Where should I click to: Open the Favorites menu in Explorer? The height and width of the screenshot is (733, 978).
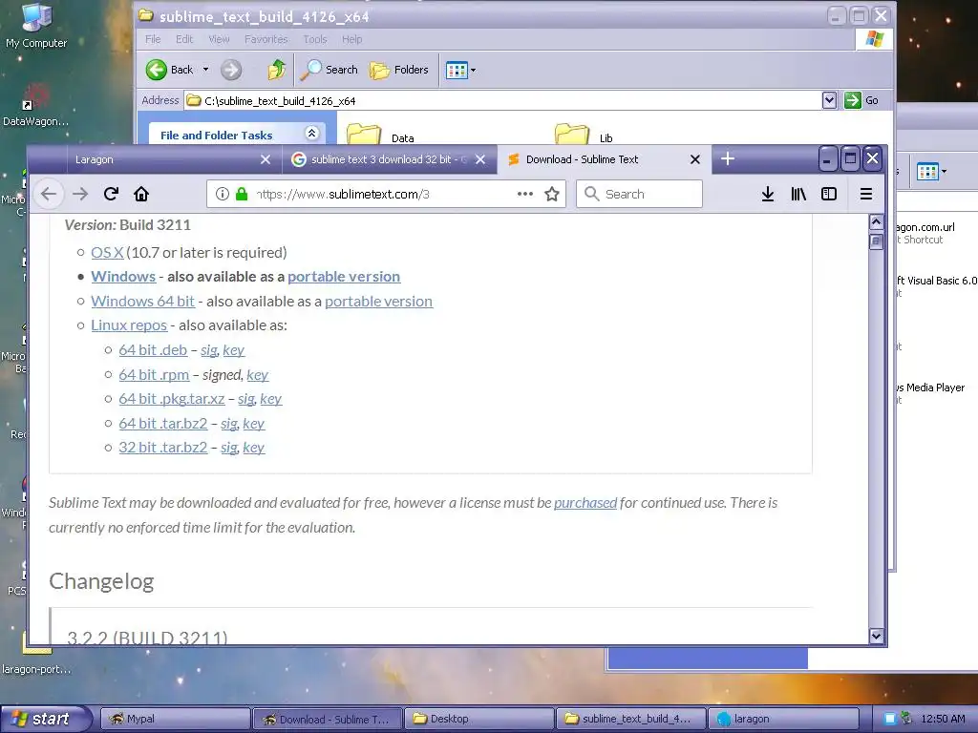tap(266, 39)
